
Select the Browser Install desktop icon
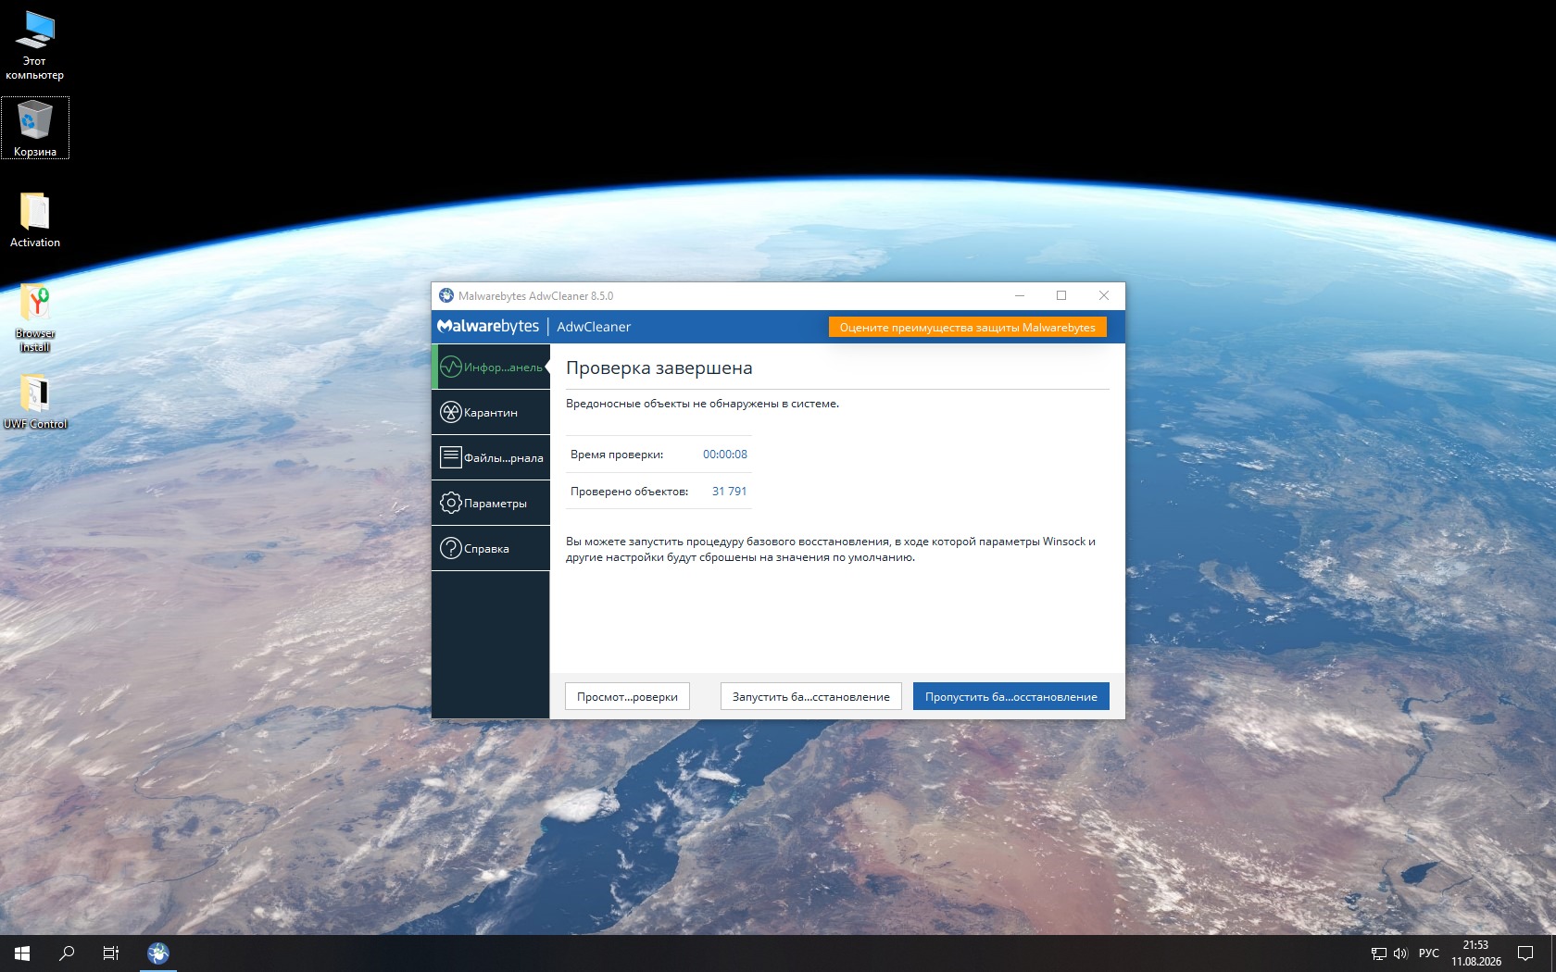35,318
